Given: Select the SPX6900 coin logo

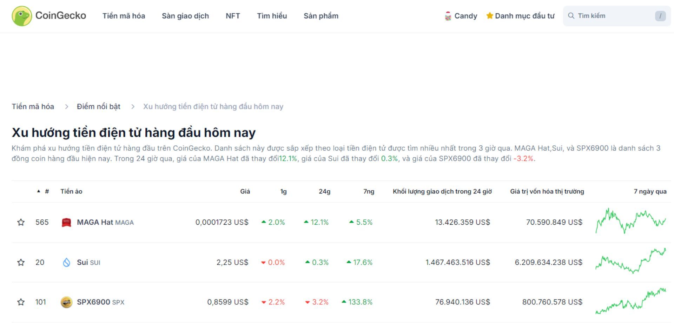Looking at the screenshot, I should (x=67, y=302).
